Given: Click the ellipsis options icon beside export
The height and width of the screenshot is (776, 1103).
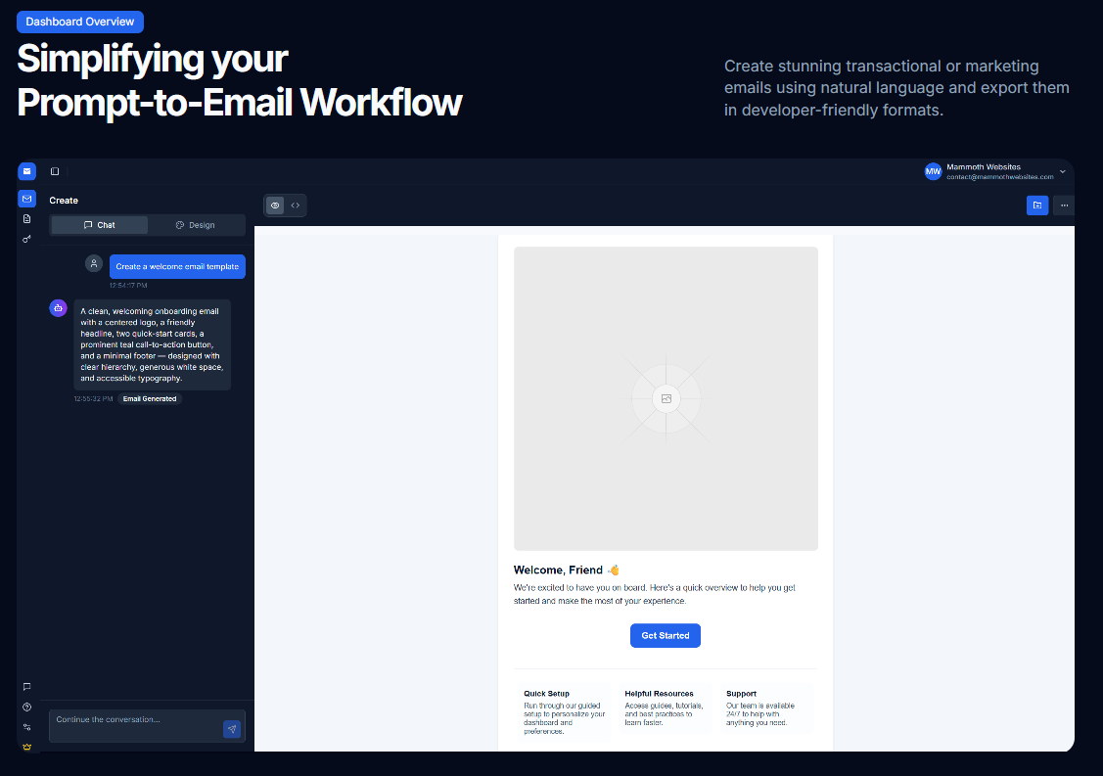Looking at the screenshot, I should click(x=1064, y=205).
